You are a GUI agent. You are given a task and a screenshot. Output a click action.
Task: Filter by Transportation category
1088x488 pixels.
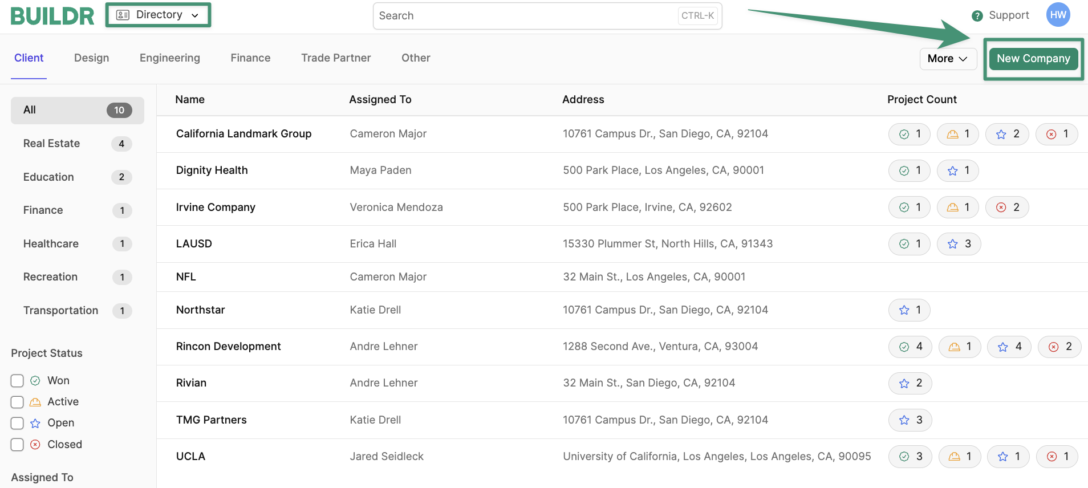pos(78,311)
